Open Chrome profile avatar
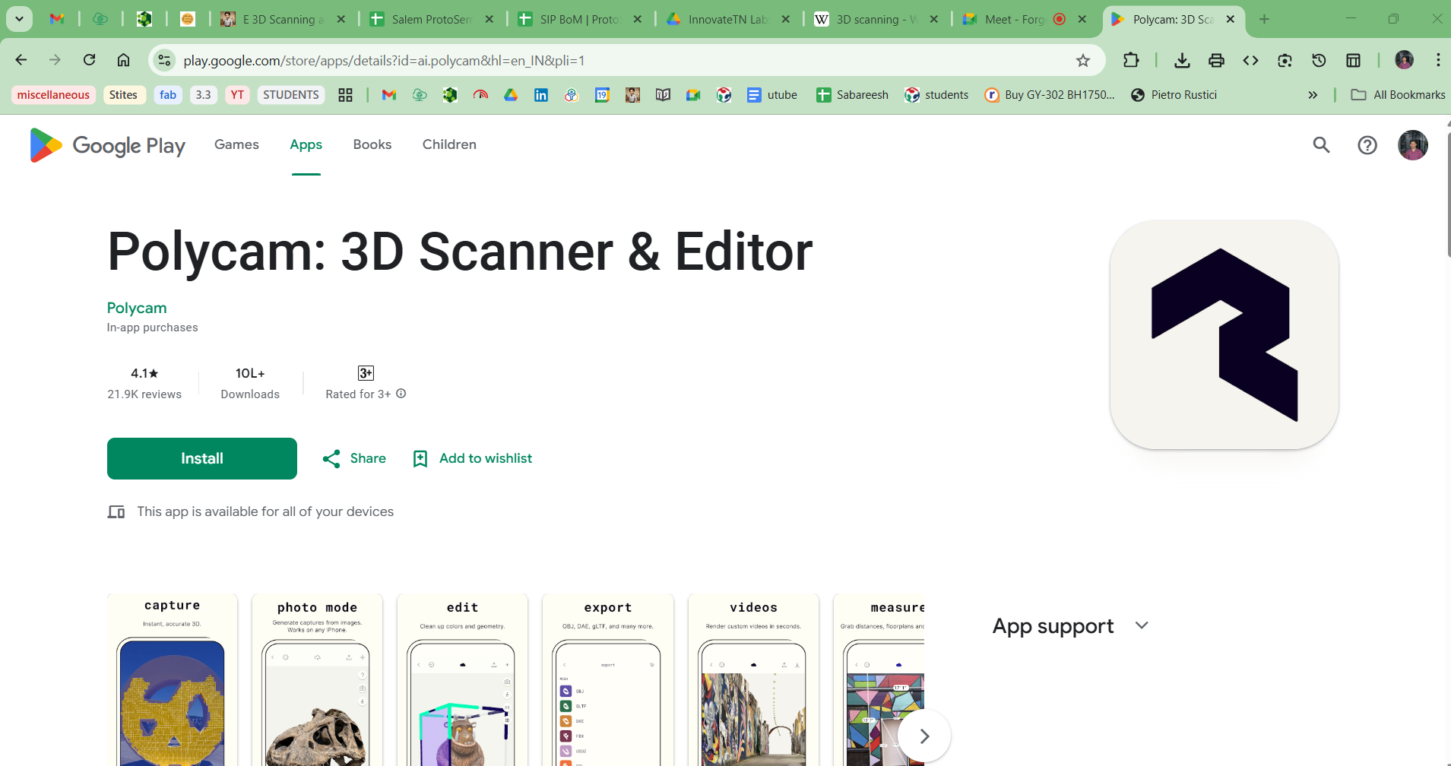 tap(1404, 60)
